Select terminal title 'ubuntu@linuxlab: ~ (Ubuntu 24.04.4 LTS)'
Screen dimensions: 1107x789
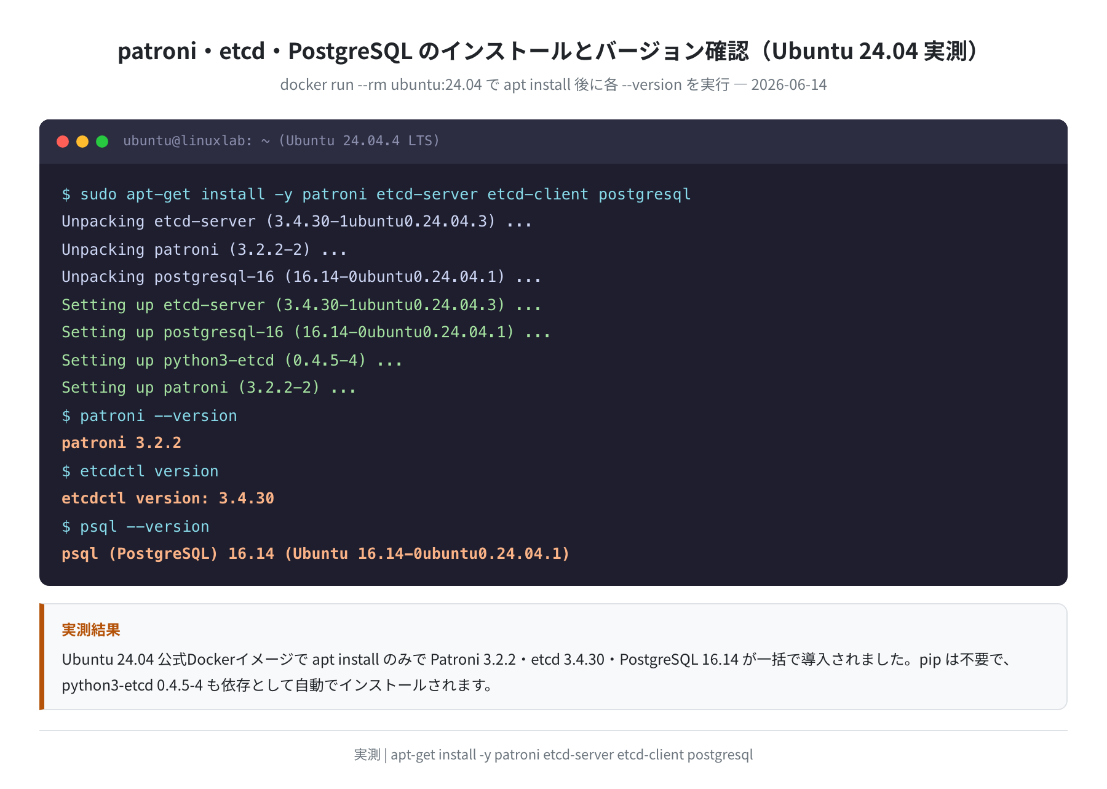(x=282, y=141)
